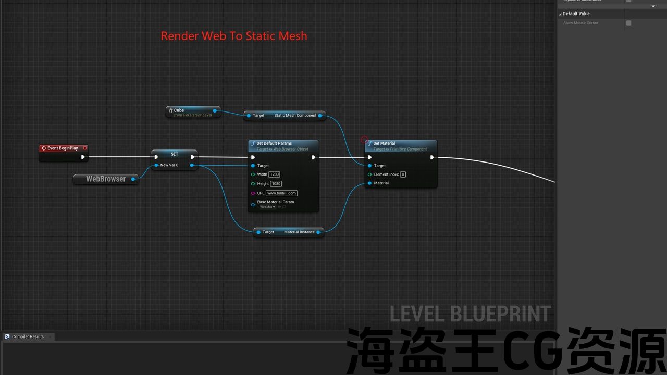This screenshot has height=375, width=667.
Task: Click the browse-to-asset magnifier icon under Base Material Param
Action: (x=284, y=207)
